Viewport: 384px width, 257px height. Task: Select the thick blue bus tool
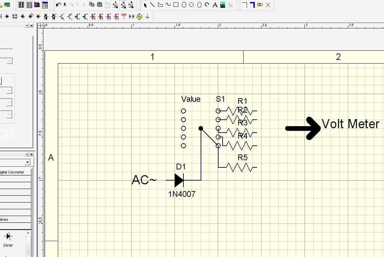tap(252, 5)
